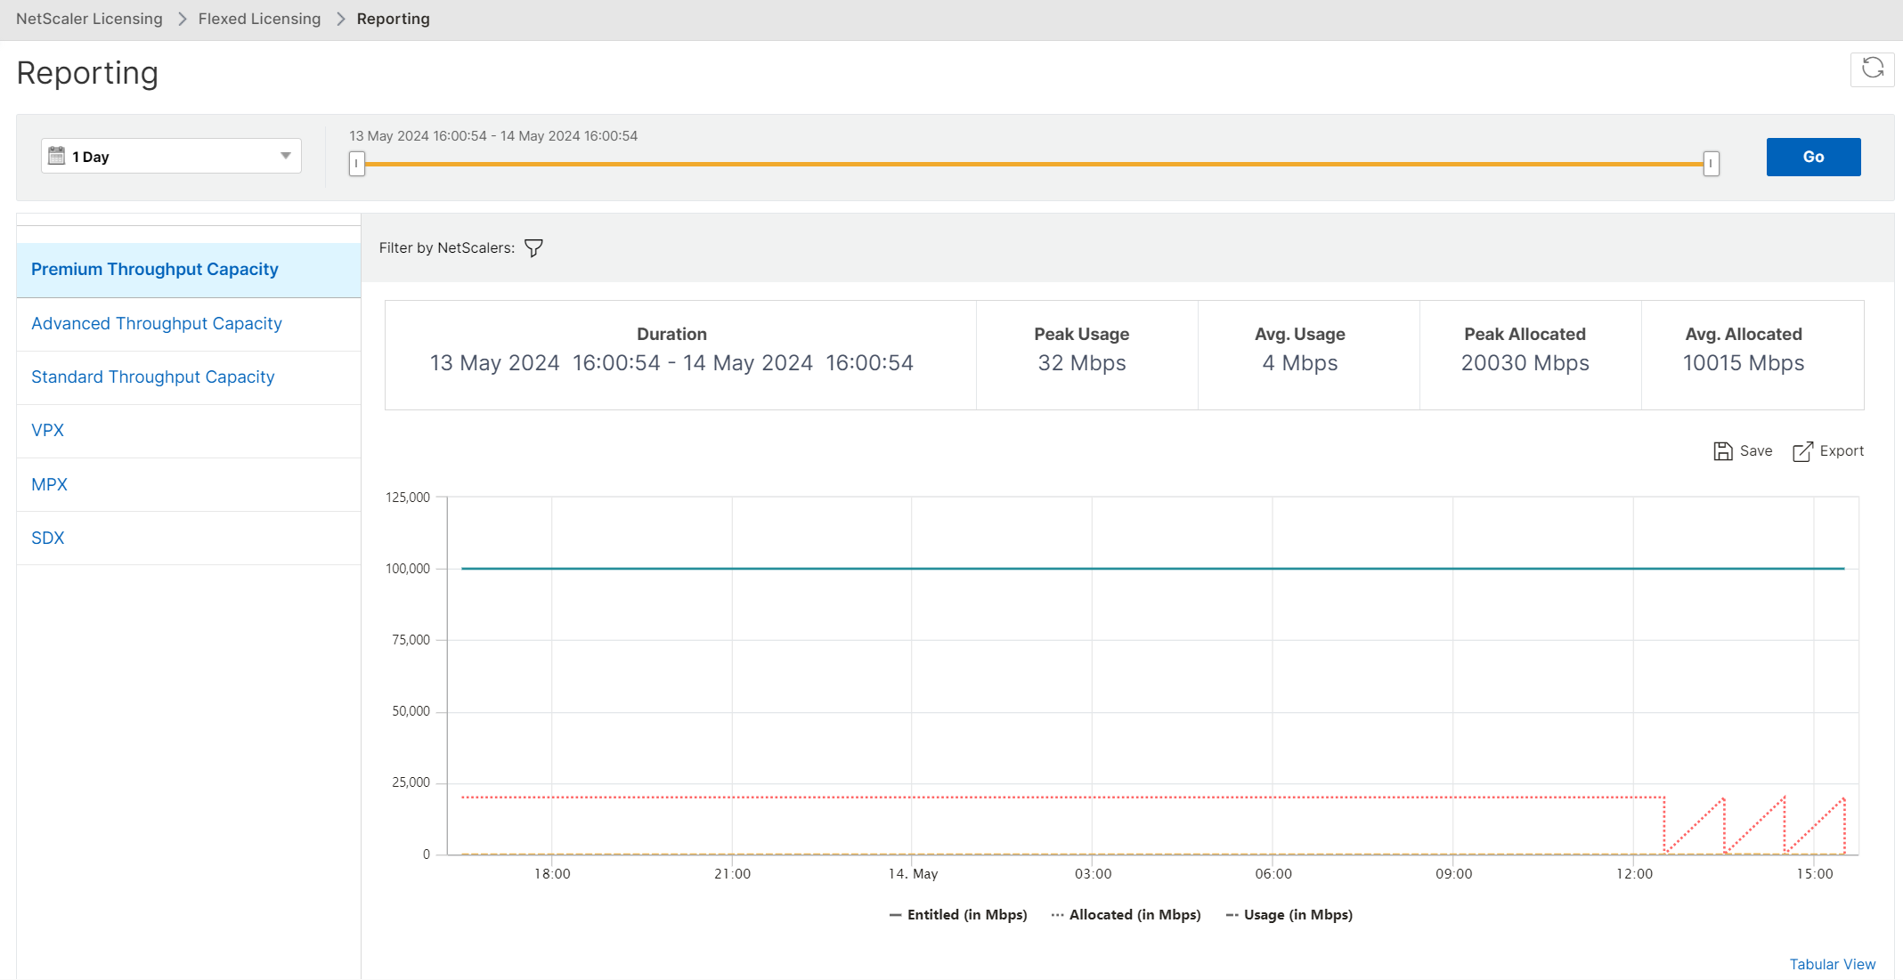Image resolution: width=1903 pixels, height=980 pixels.
Task: Go to Flexed Licensing breadcrumb
Action: 259,19
